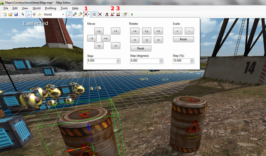Decrease the Move Step spinner
Screen dimensions: 266x156
point(119,62)
